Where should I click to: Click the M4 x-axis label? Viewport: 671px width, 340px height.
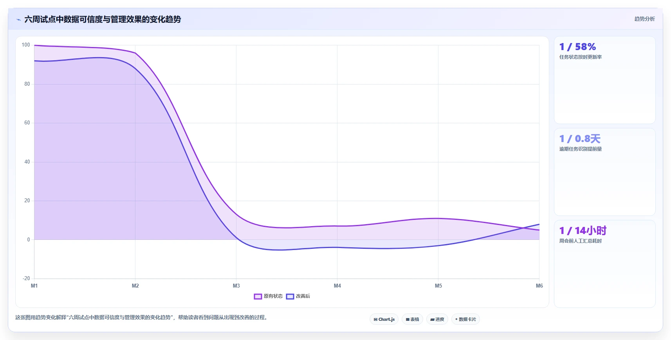pyautogui.click(x=337, y=286)
